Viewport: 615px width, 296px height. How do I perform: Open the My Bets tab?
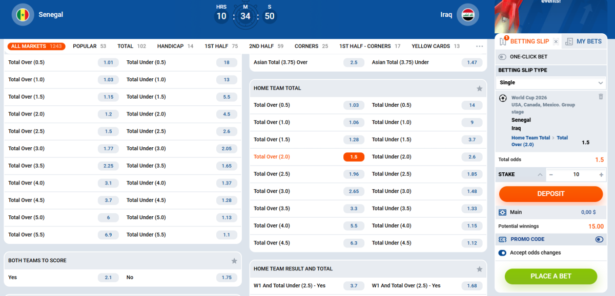tap(584, 41)
